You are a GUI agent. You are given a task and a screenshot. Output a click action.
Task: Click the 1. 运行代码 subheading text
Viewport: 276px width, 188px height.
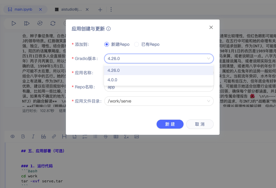(37, 166)
